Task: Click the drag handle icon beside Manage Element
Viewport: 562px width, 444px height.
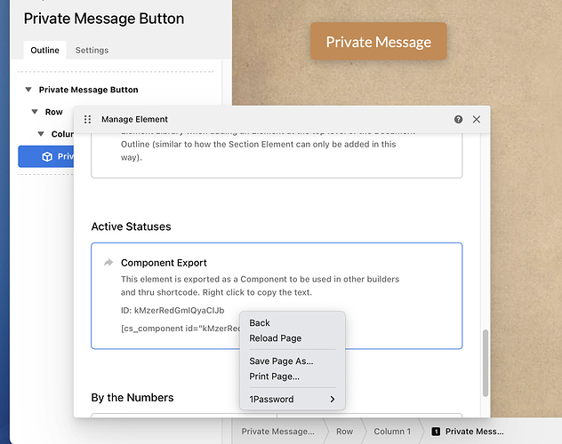Action: coord(87,119)
